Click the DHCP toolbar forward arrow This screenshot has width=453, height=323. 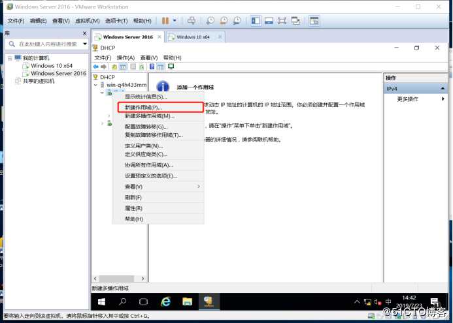pyautogui.click(x=103, y=67)
